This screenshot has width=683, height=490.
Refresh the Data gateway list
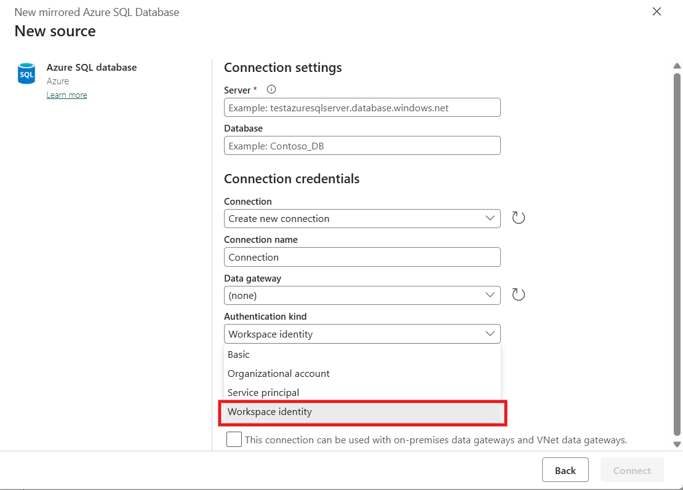[x=517, y=294]
